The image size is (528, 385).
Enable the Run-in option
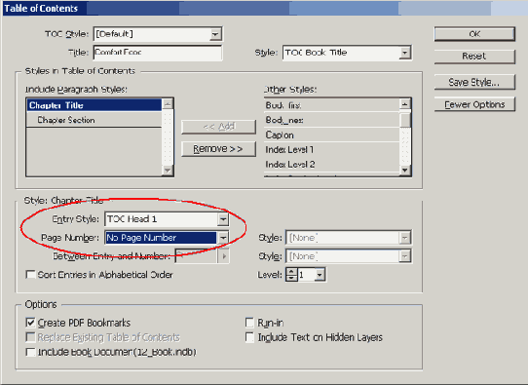click(249, 323)
